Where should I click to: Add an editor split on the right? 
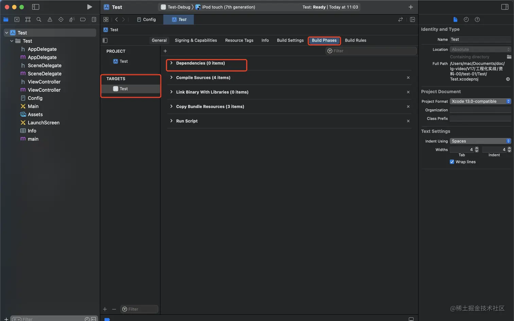[x=412, y=19]
